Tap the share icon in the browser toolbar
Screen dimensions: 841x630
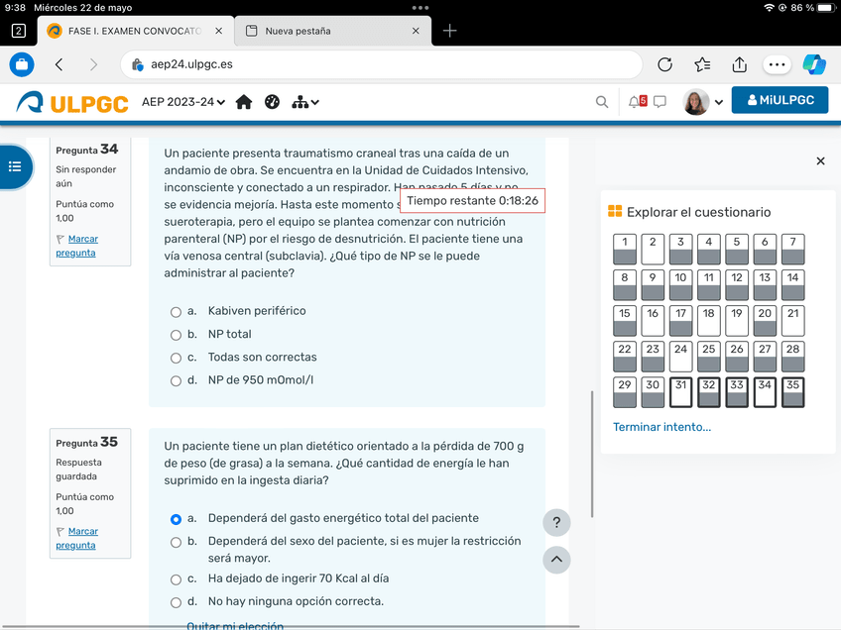pos(740,64)
